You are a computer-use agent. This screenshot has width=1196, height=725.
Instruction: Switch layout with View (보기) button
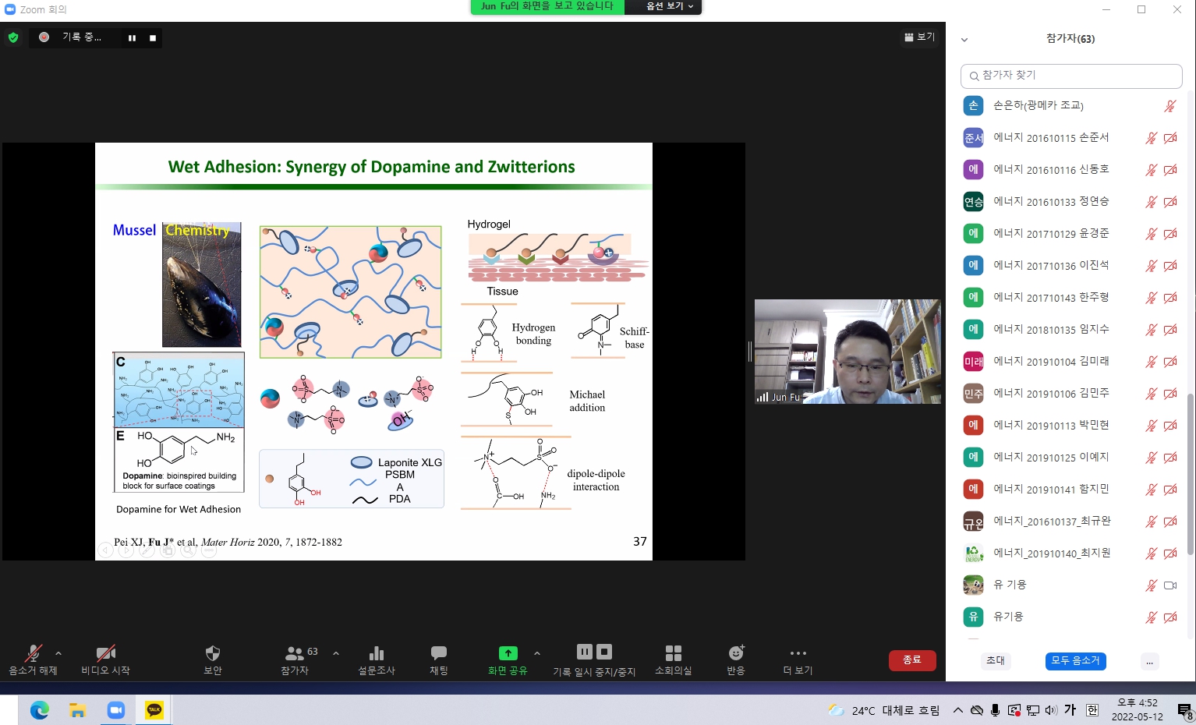tap(919, 37)
